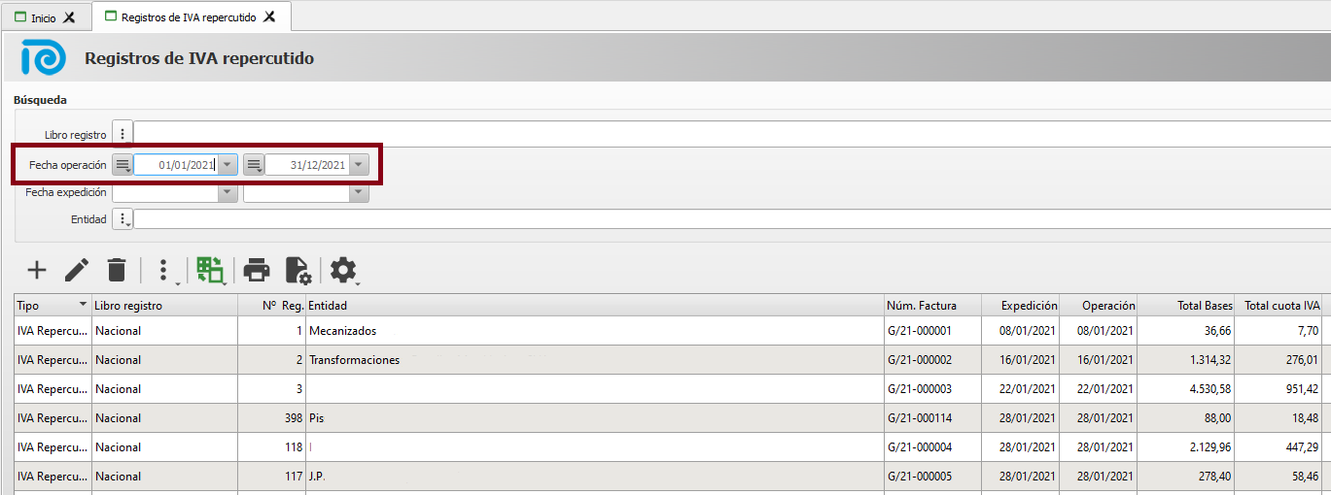Close the Registros de IVA repercutido tab
Screen dimensions: 1331x495
tap(269, 17)
